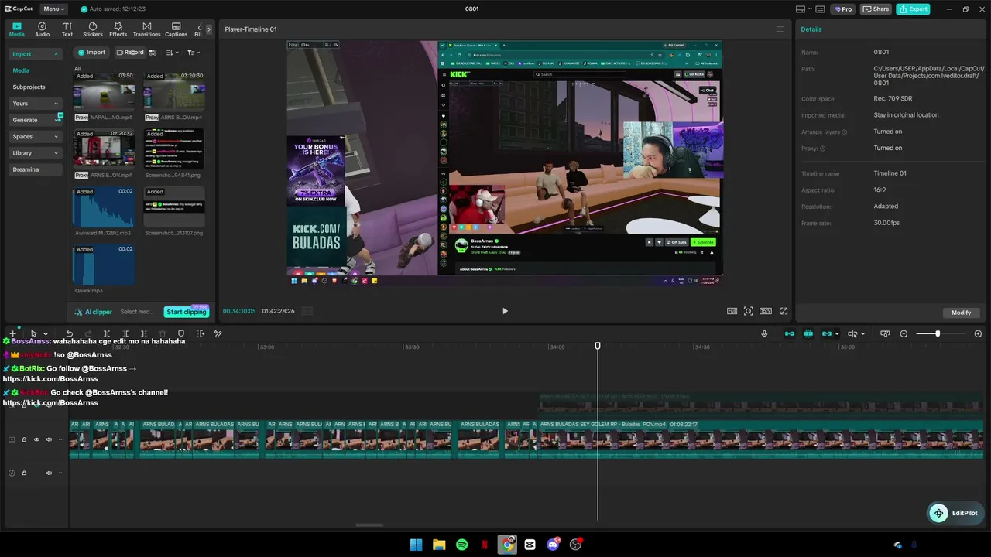The width and height of the screenshot is (991, 557).
Task: Select the Awkward M...128k).mp3 audio clip
Action: point(104,207)
